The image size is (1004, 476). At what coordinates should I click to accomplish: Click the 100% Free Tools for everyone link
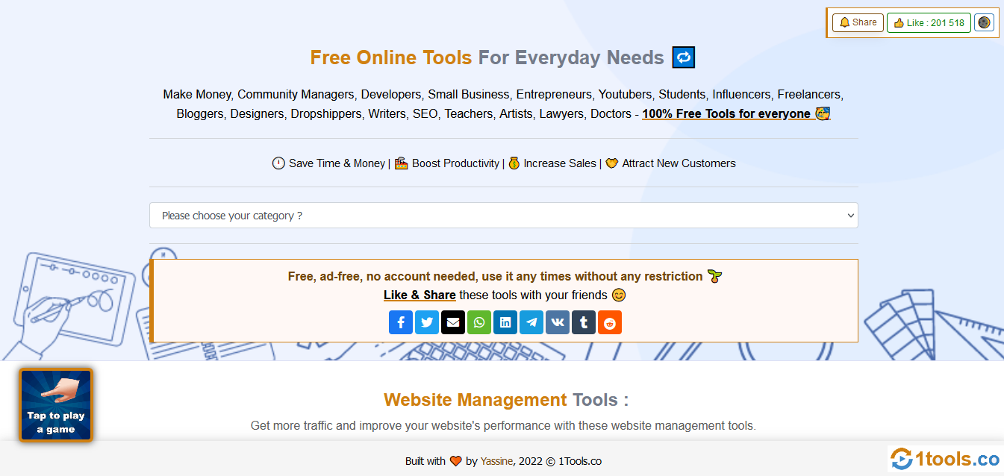[x=736, y=113]
